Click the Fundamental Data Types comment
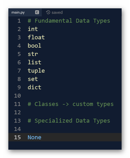The image size is (130, 158). (x=69, y=21)
